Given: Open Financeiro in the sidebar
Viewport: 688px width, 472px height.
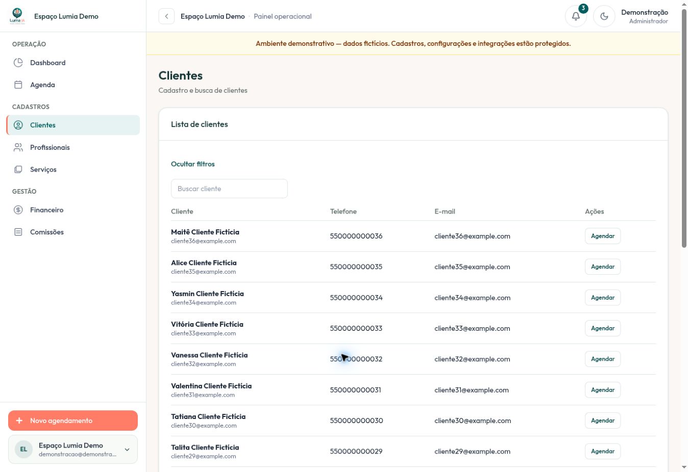Looking at the screenshot, I should click(x=73, y=209).
